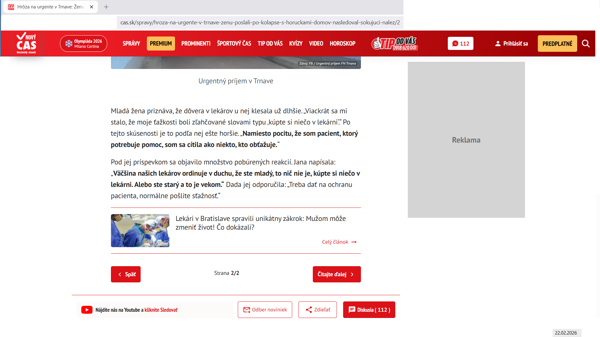Click the YouTube logo icon

(x=87, y=310)
